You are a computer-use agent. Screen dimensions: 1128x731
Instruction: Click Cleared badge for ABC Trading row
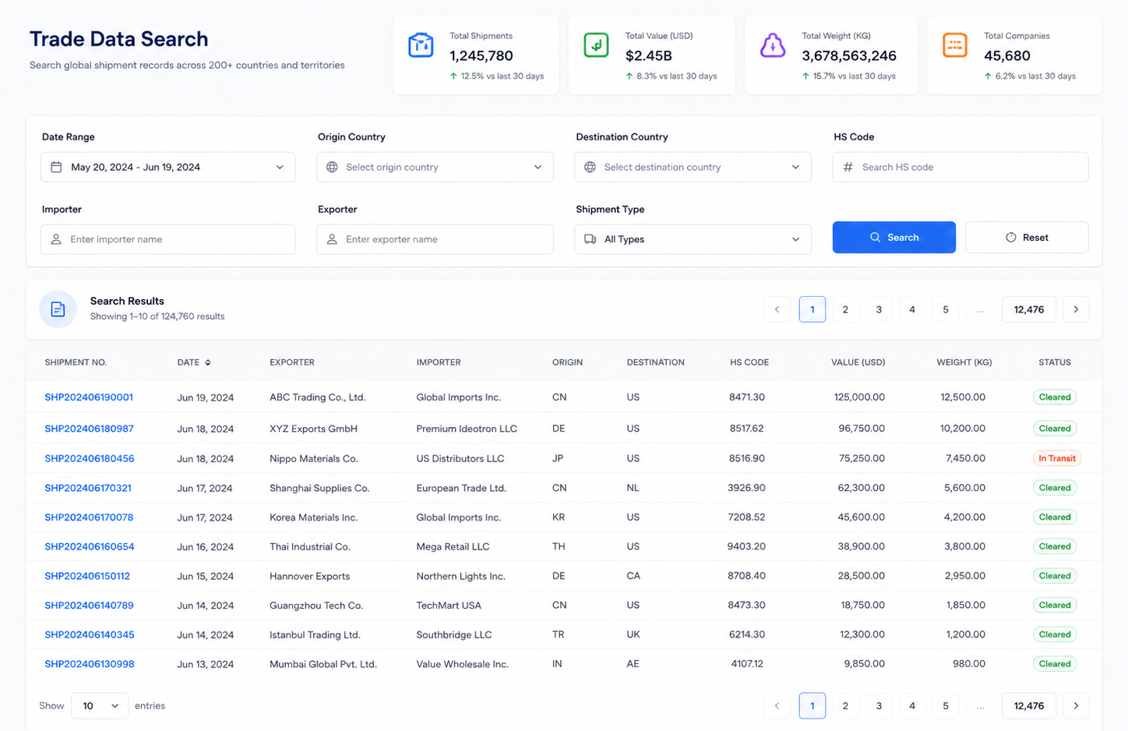[x=1055, y=397]
